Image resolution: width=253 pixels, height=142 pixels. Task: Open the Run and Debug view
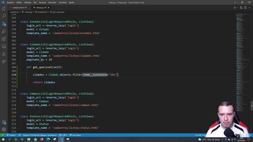pos(4,31)
